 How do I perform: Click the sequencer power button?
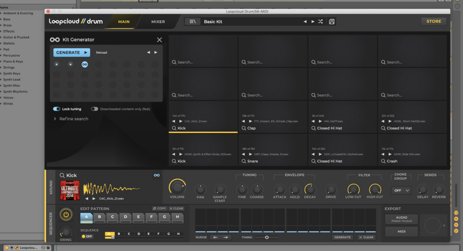tap(67, 215)
